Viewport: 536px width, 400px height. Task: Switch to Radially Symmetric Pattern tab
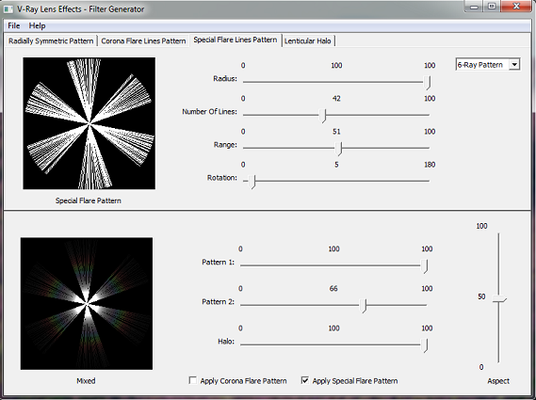(51, 41)
